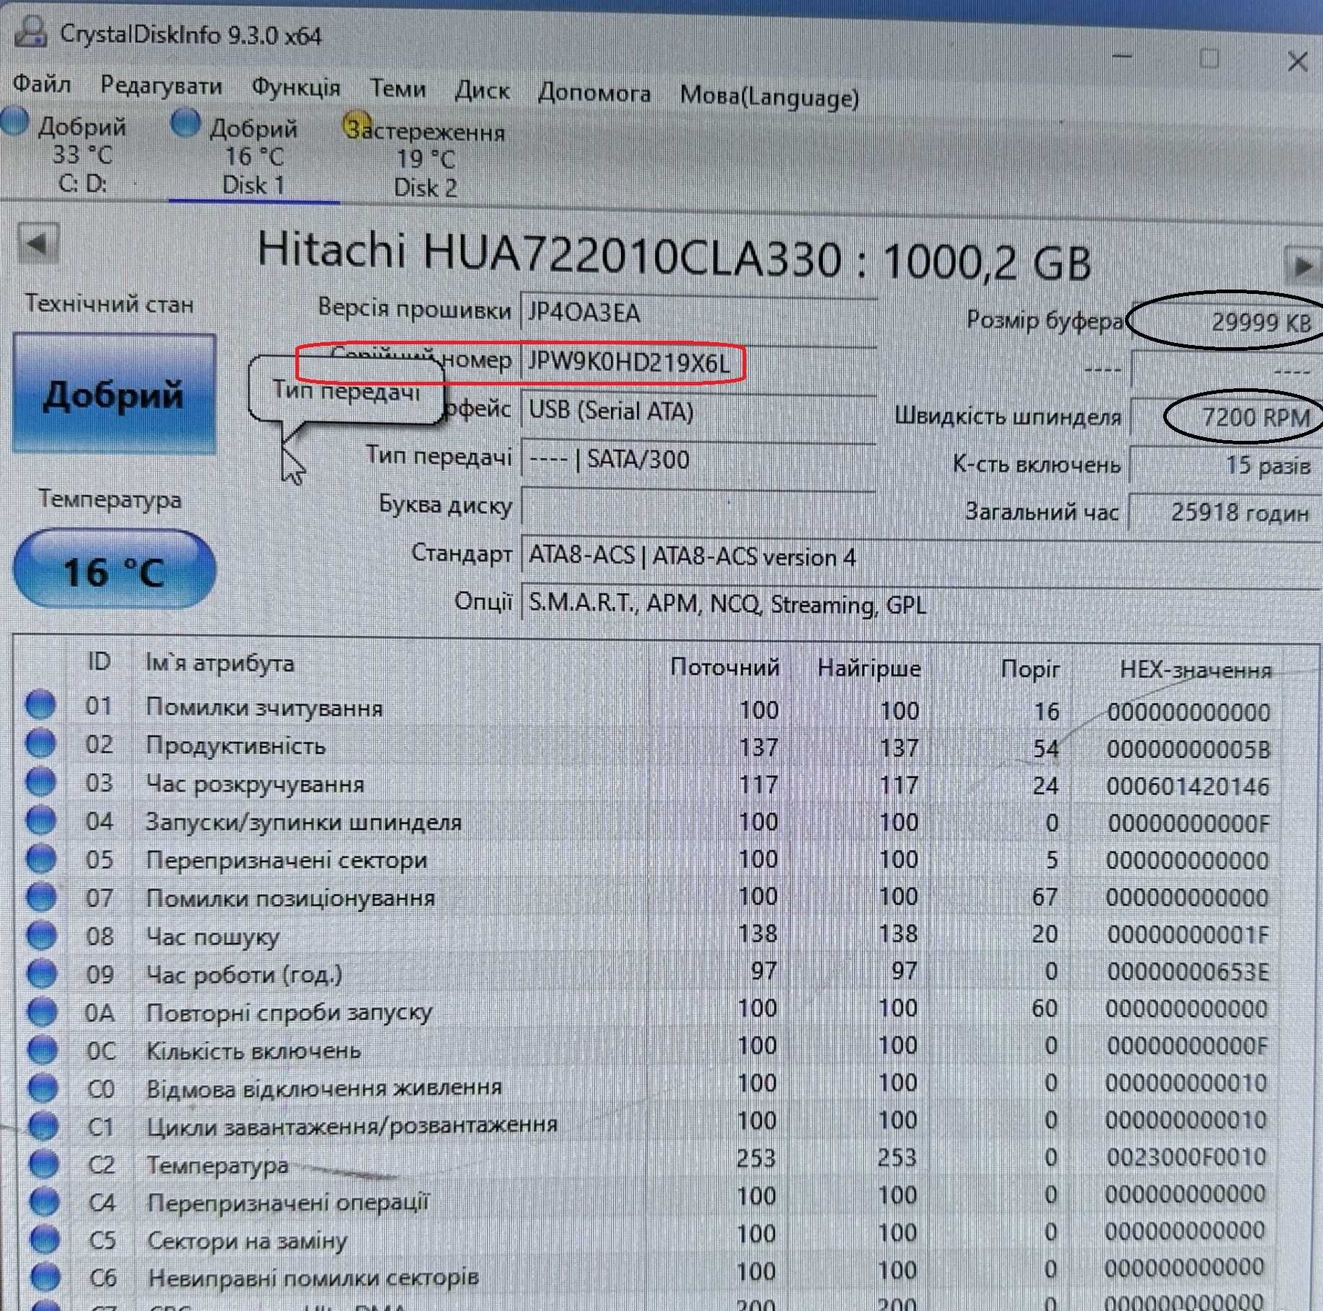This screenshot has width=1323, height=1311.
Task: Close the CrystalDiskInfo window
Action: pyautogui.click(x=1298, y=61)
